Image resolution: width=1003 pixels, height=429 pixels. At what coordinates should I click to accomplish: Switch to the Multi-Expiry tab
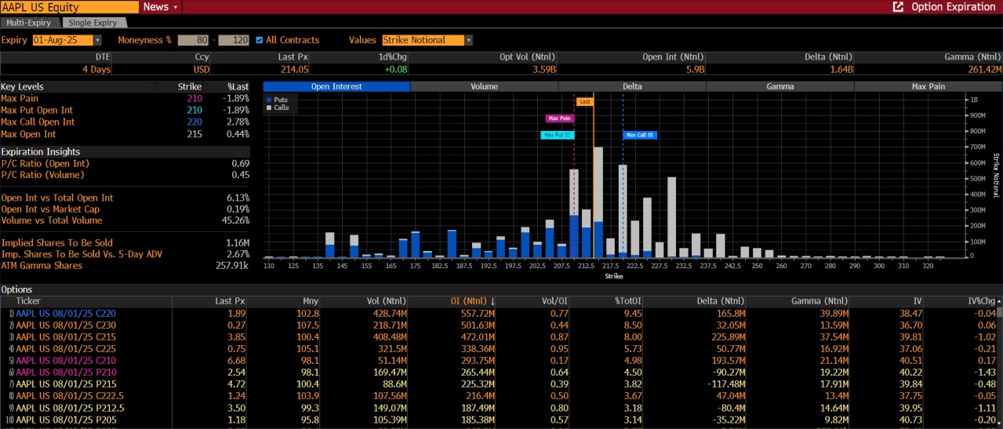29,23
